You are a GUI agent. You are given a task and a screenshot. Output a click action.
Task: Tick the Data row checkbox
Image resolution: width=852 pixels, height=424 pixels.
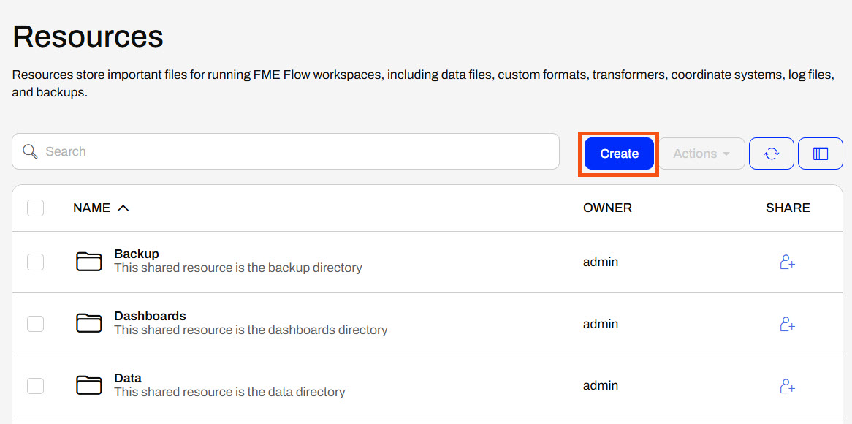click(35, 385)
